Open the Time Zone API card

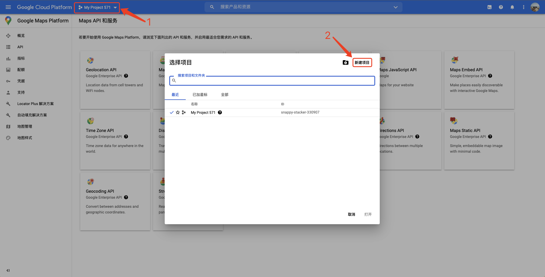pos(115,141)
